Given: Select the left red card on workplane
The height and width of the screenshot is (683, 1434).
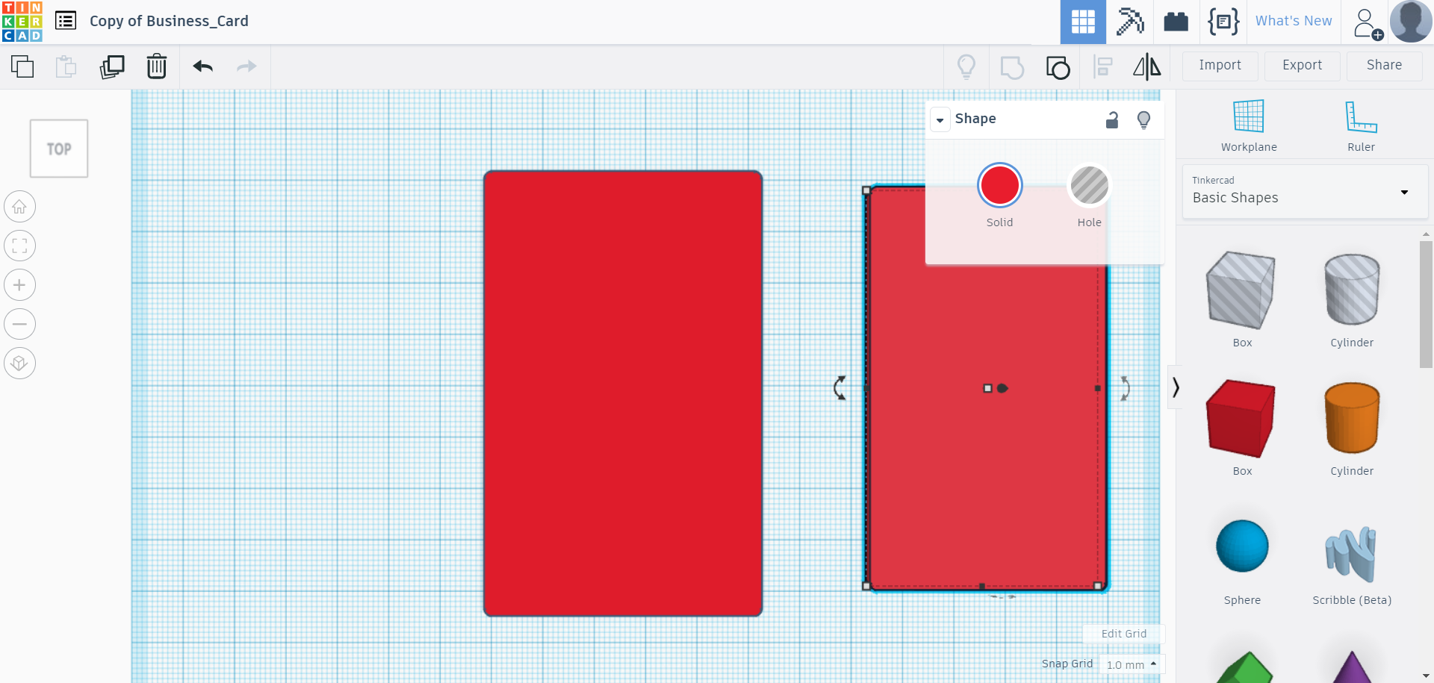Looking at the screenshot, I should click(x=623, y=393).
